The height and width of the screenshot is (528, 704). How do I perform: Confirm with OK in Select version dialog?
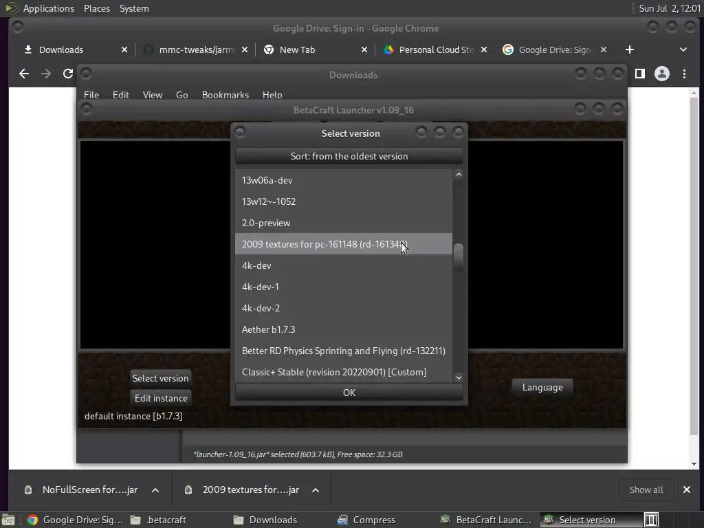tap(349, 393)
